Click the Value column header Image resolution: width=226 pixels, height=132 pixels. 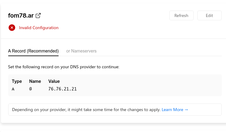(x=54, y=81)
